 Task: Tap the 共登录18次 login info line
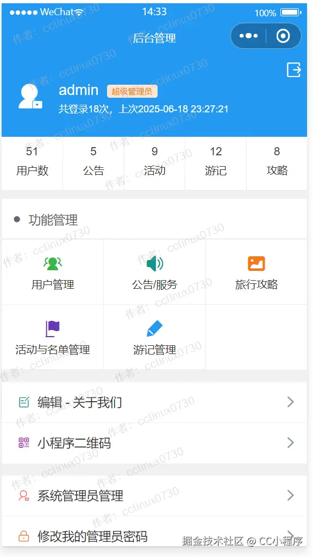(x=143, y=109)
